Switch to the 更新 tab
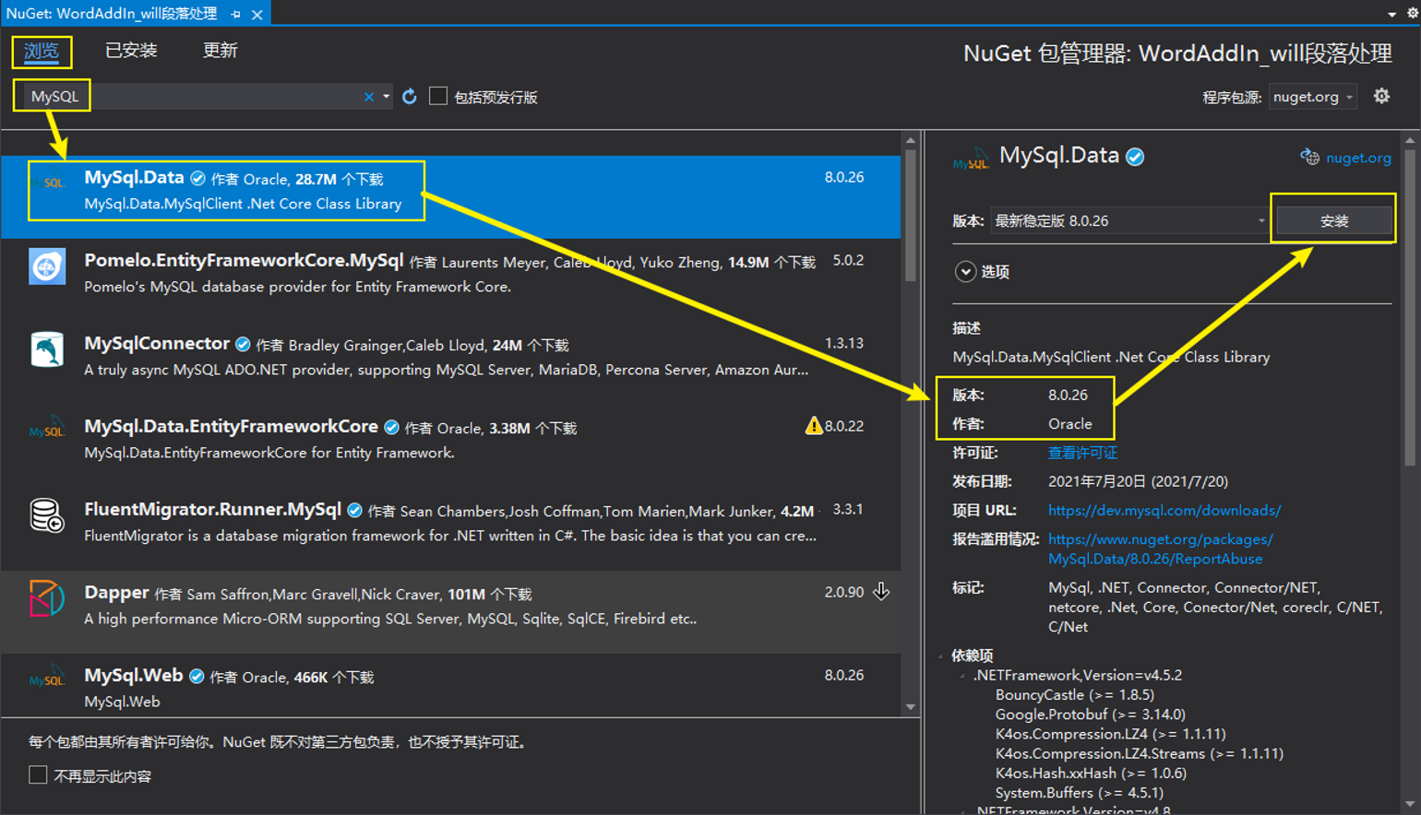The width and height of the screenshot is (1421, 815). [x=221, y=50]
